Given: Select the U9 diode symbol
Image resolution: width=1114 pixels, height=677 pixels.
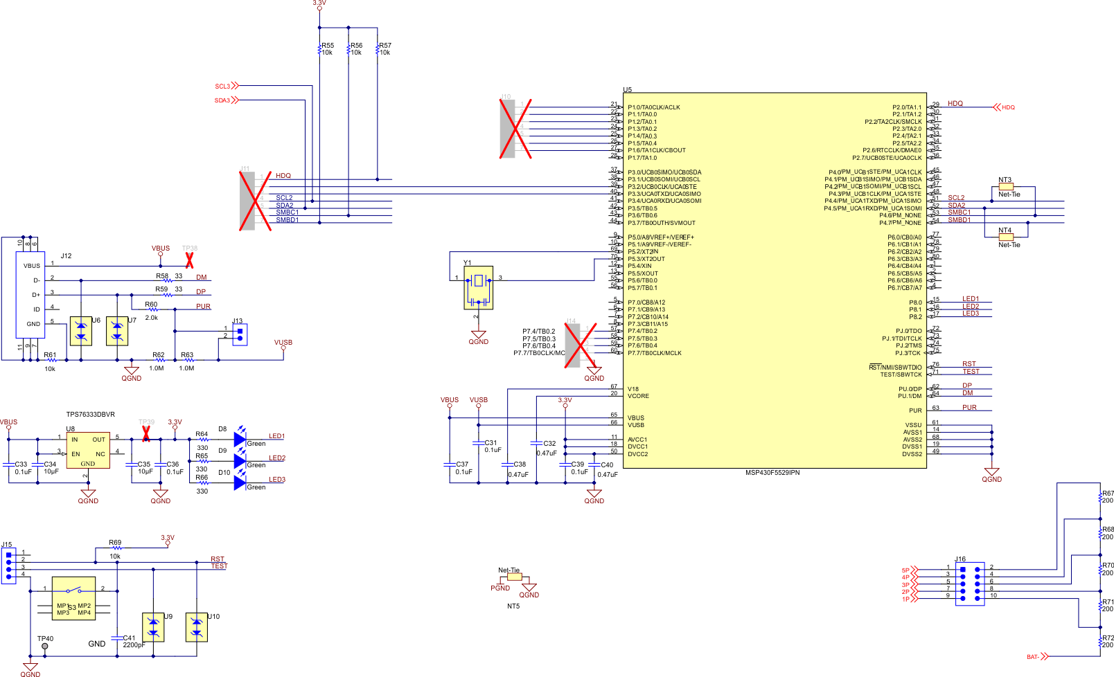Looking at the screenshot, I should [153, 627].
